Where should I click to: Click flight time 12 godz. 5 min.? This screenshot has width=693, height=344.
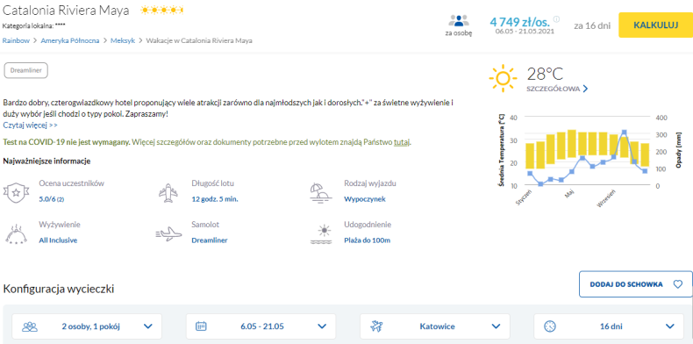pos(215,199)
